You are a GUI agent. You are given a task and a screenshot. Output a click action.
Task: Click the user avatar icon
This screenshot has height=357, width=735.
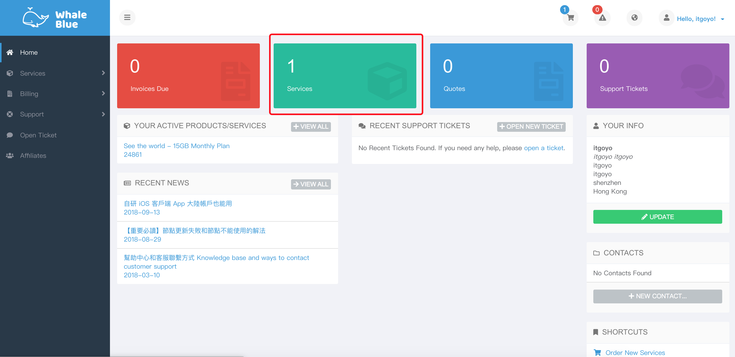(x=666, y=18)
